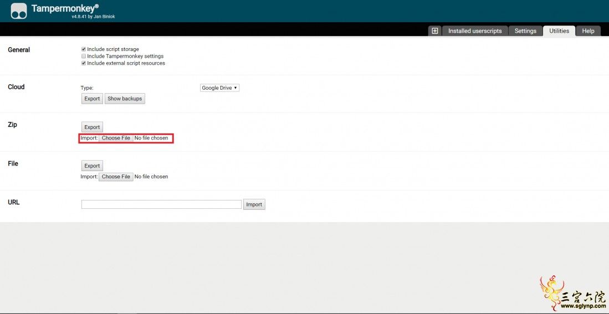Open the Help tab
This screenshot has width=609, height=314.
coord(588,31)
